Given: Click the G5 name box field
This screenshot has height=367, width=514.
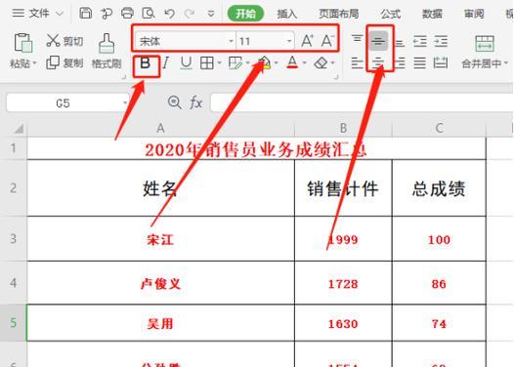Looking at the screenshot, I should pos(63,103).
